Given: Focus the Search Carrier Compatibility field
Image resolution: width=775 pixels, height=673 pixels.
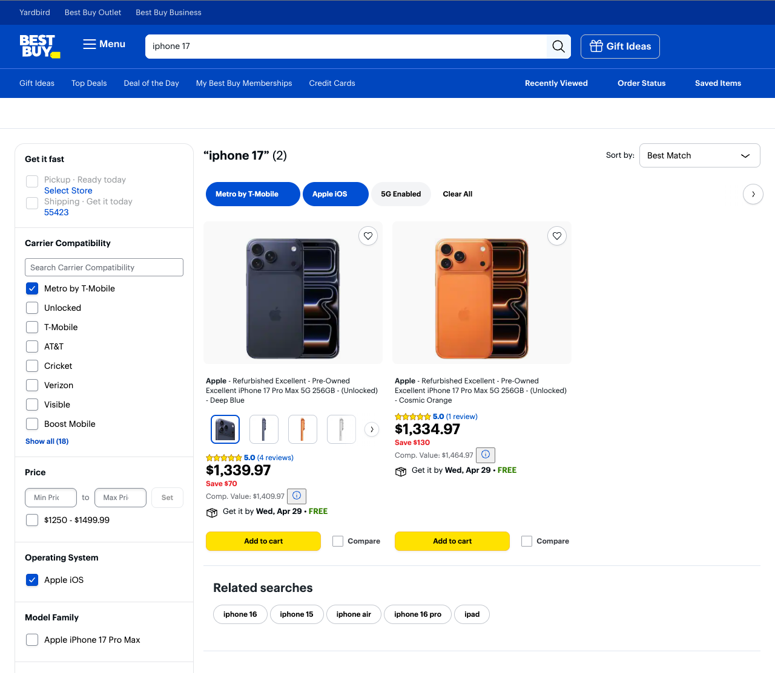Looking at the screenshot, I should (104, 267).
